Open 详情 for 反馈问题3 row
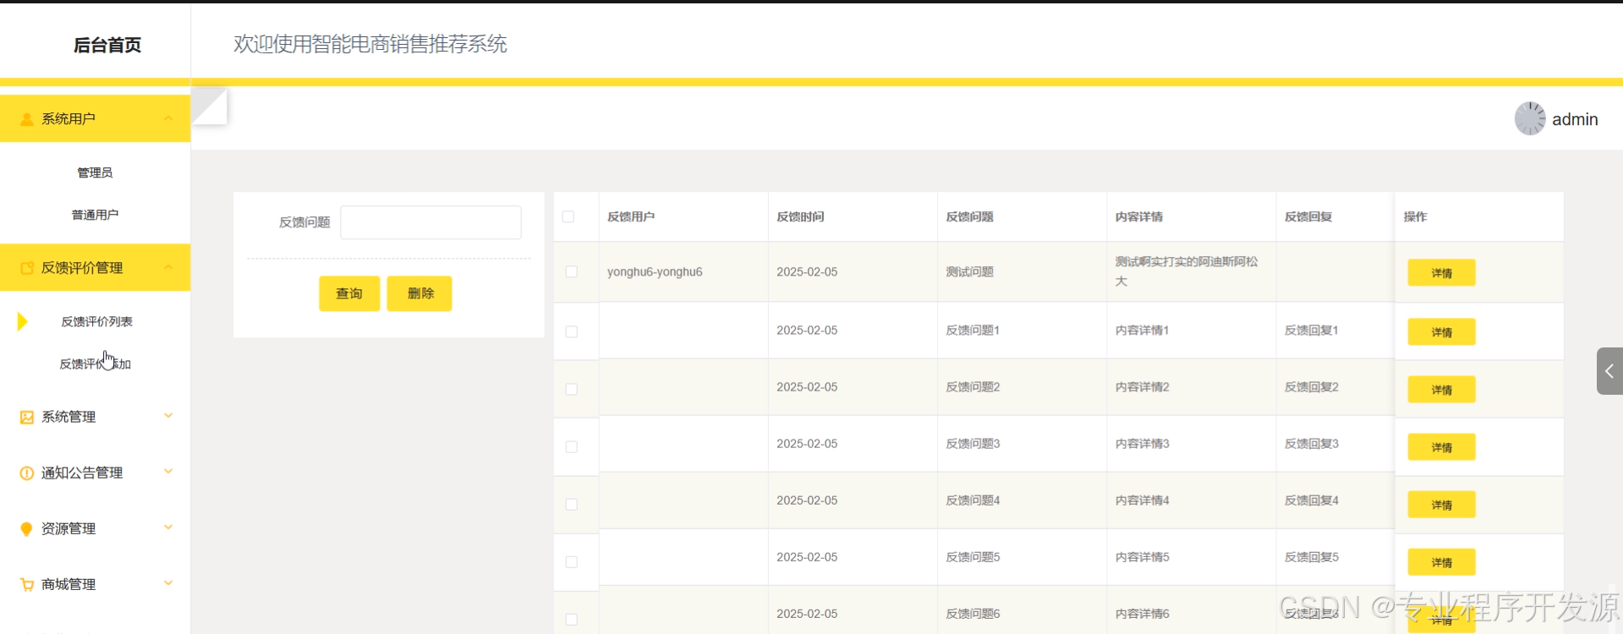 tap(1441, 447)
